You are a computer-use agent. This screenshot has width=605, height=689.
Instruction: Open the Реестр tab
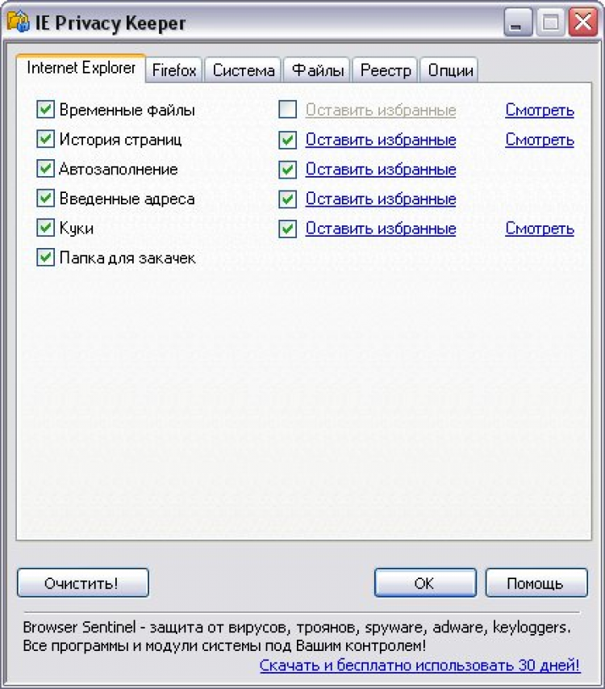point(386,70)
